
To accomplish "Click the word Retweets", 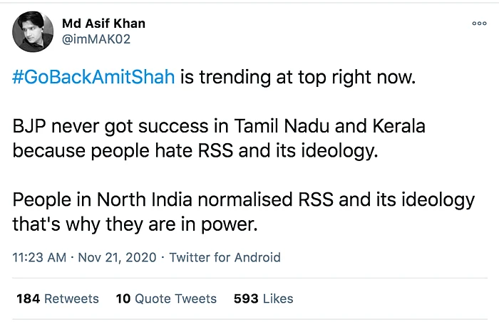I will click(x=71, y=298).
